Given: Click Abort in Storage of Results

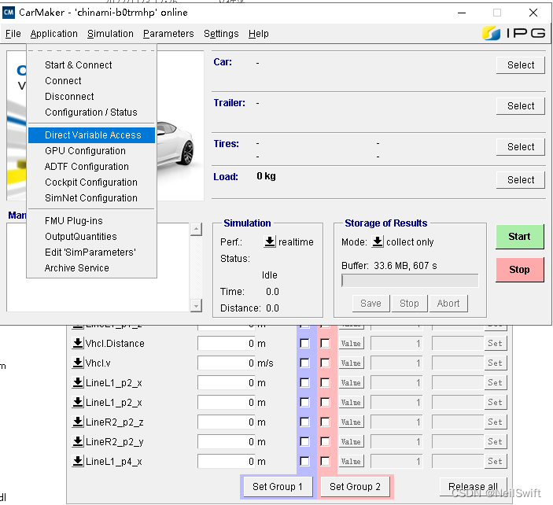Looking at the screenshot, I should pos(448,304).
